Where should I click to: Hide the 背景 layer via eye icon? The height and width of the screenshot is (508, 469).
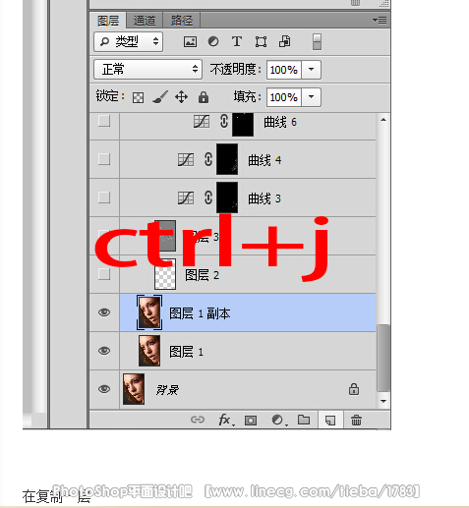click(x=104, y=389)
